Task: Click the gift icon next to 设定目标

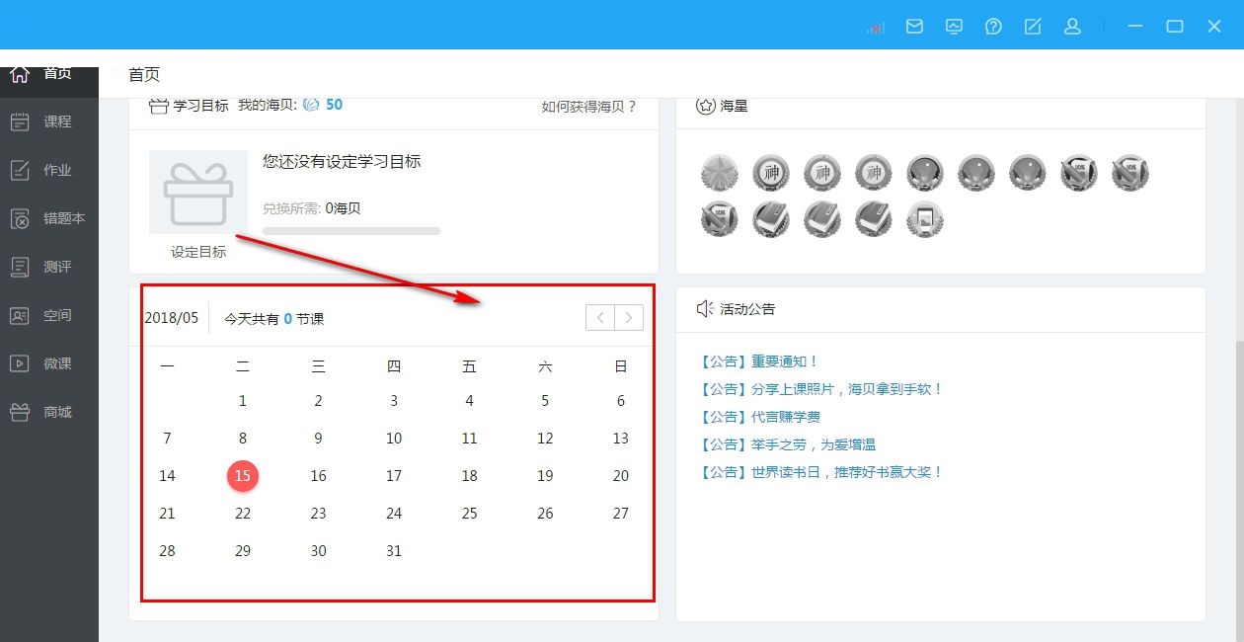Action: [x=197, y=192]
